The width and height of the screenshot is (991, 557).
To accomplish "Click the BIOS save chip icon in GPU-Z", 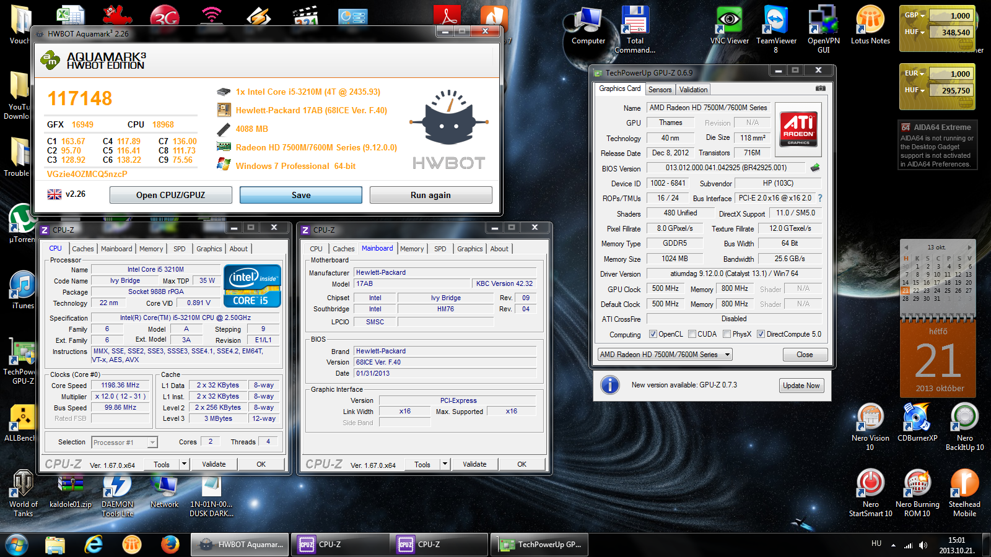I will [x=815, y=168].
